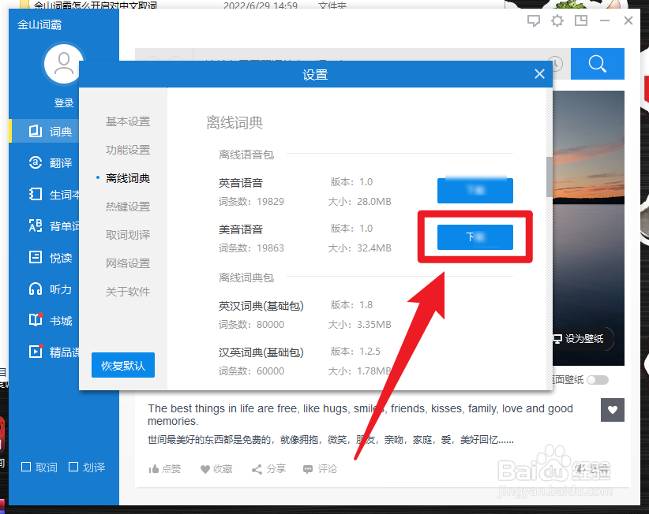
Task: Click the 美音语音 label
Action: pos(241,229)
